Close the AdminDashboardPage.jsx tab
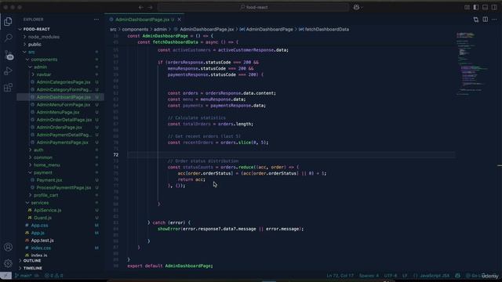 click(x=180, y=20)
